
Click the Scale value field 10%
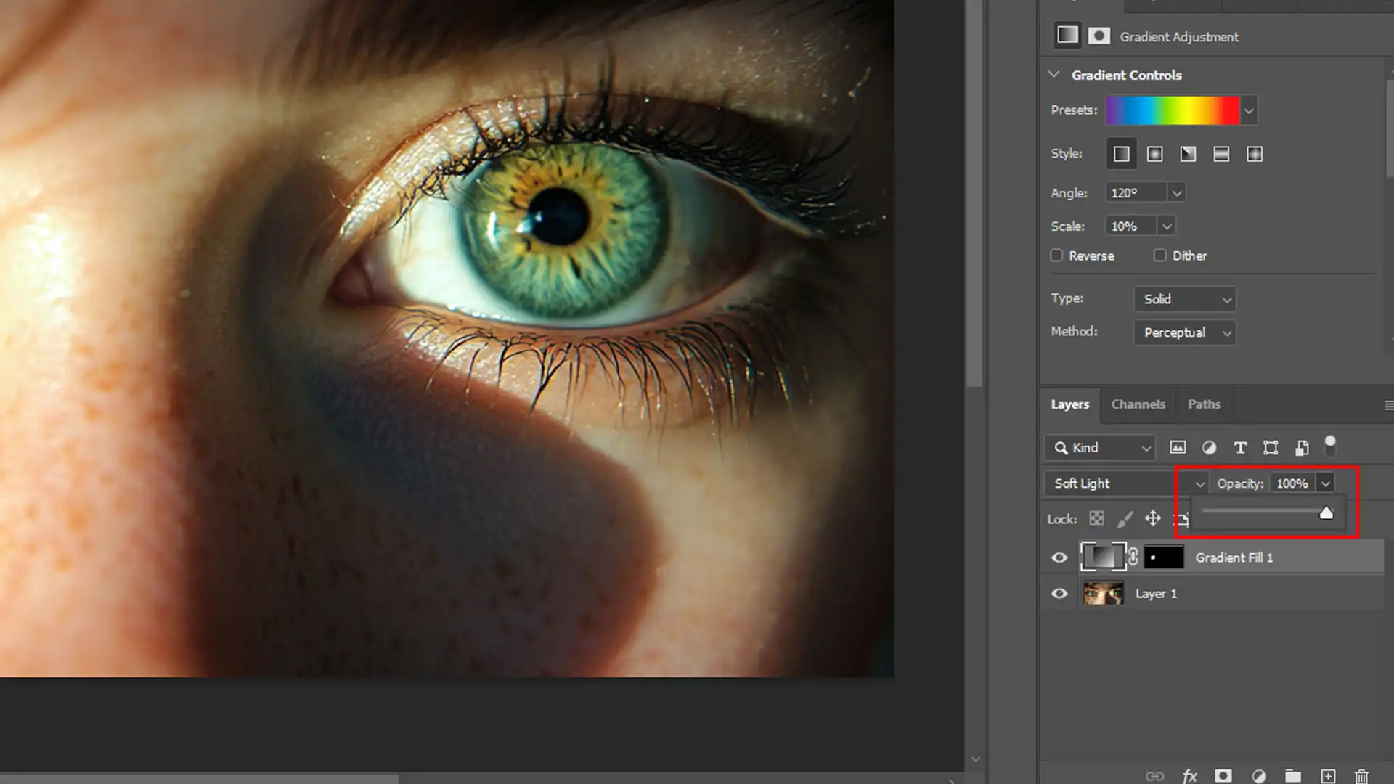coord(1131,226)
